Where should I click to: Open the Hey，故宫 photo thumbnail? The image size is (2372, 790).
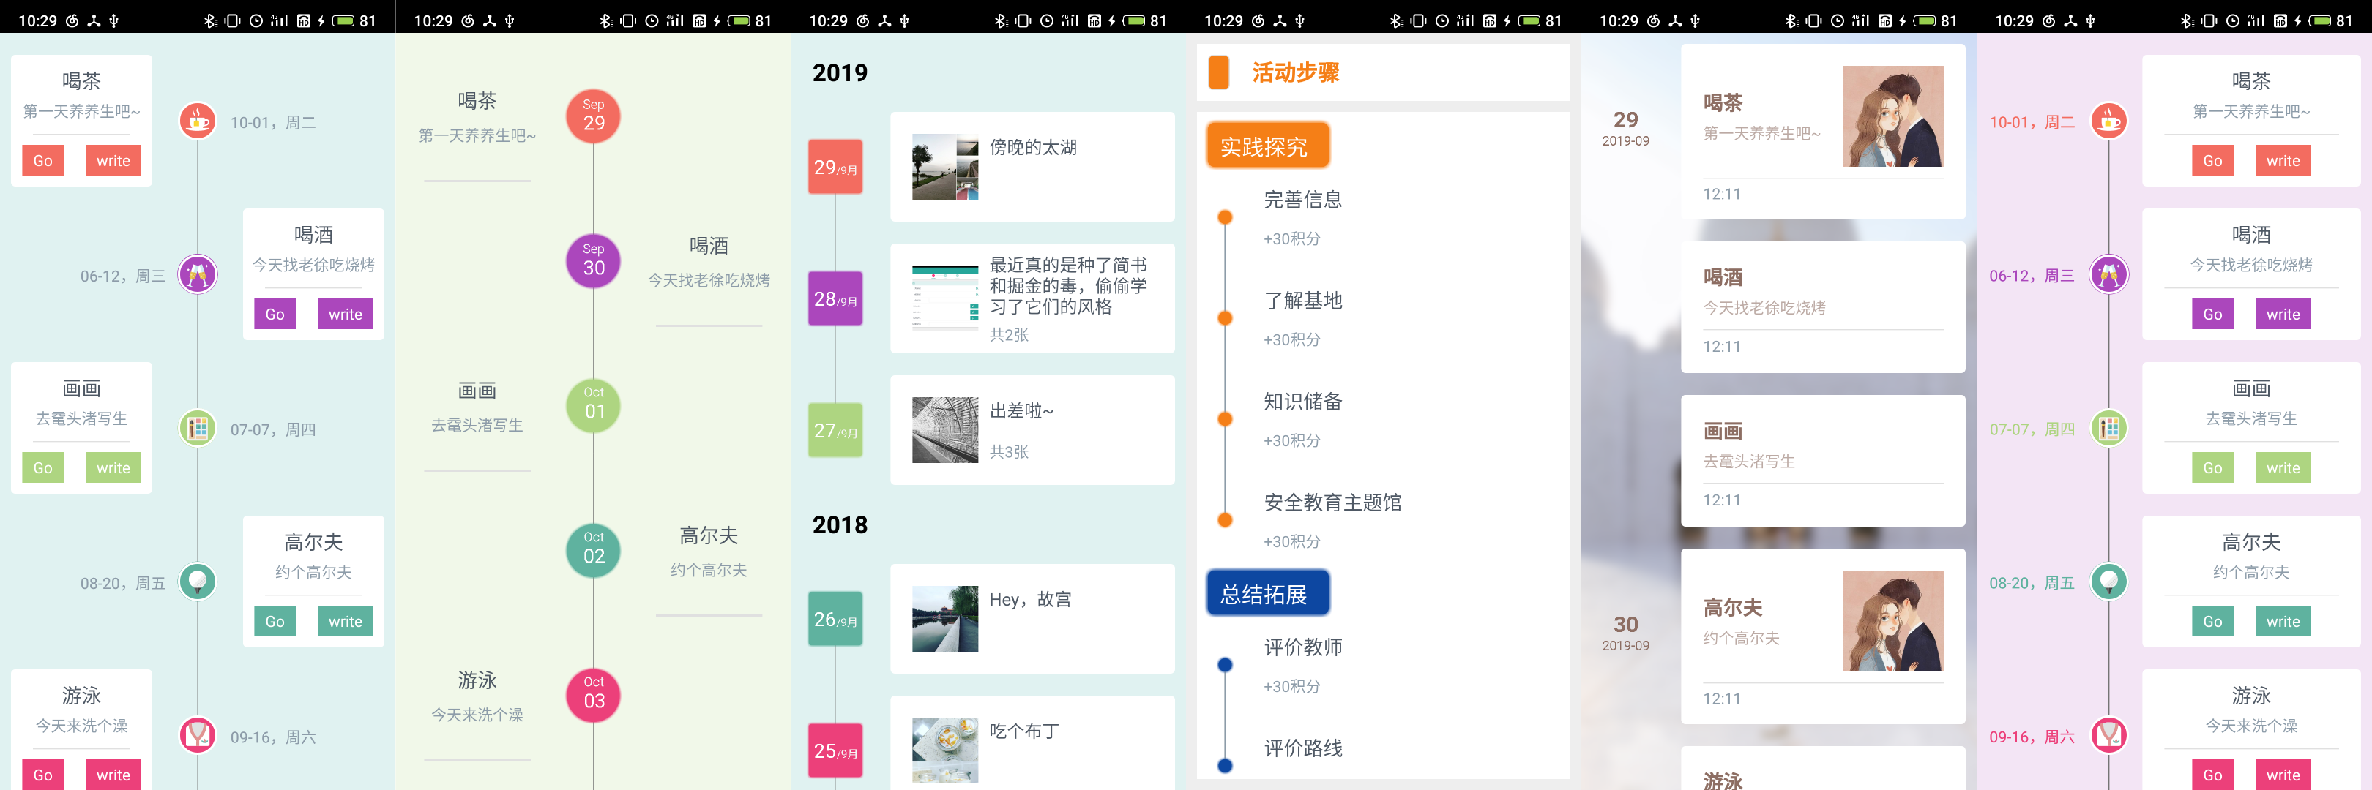[944, 619]
